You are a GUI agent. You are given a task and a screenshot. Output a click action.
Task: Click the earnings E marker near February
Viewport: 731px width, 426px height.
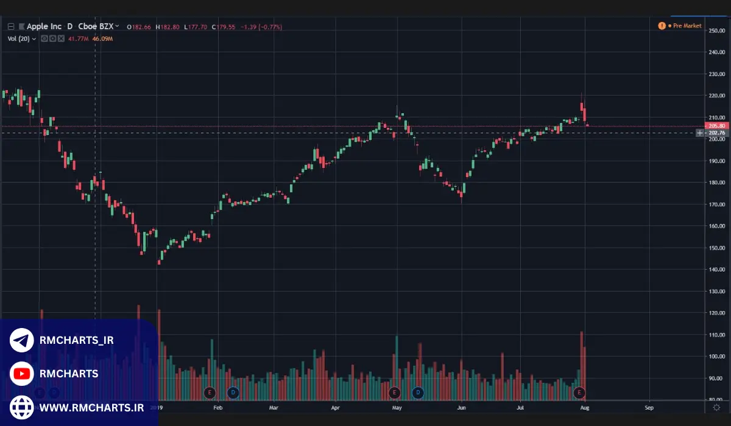pos(210,393)
